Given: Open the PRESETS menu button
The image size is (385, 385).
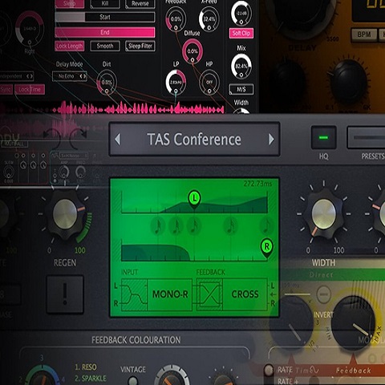Looking at the screenshot, I should pyautogui.click(x=367, y=137).
